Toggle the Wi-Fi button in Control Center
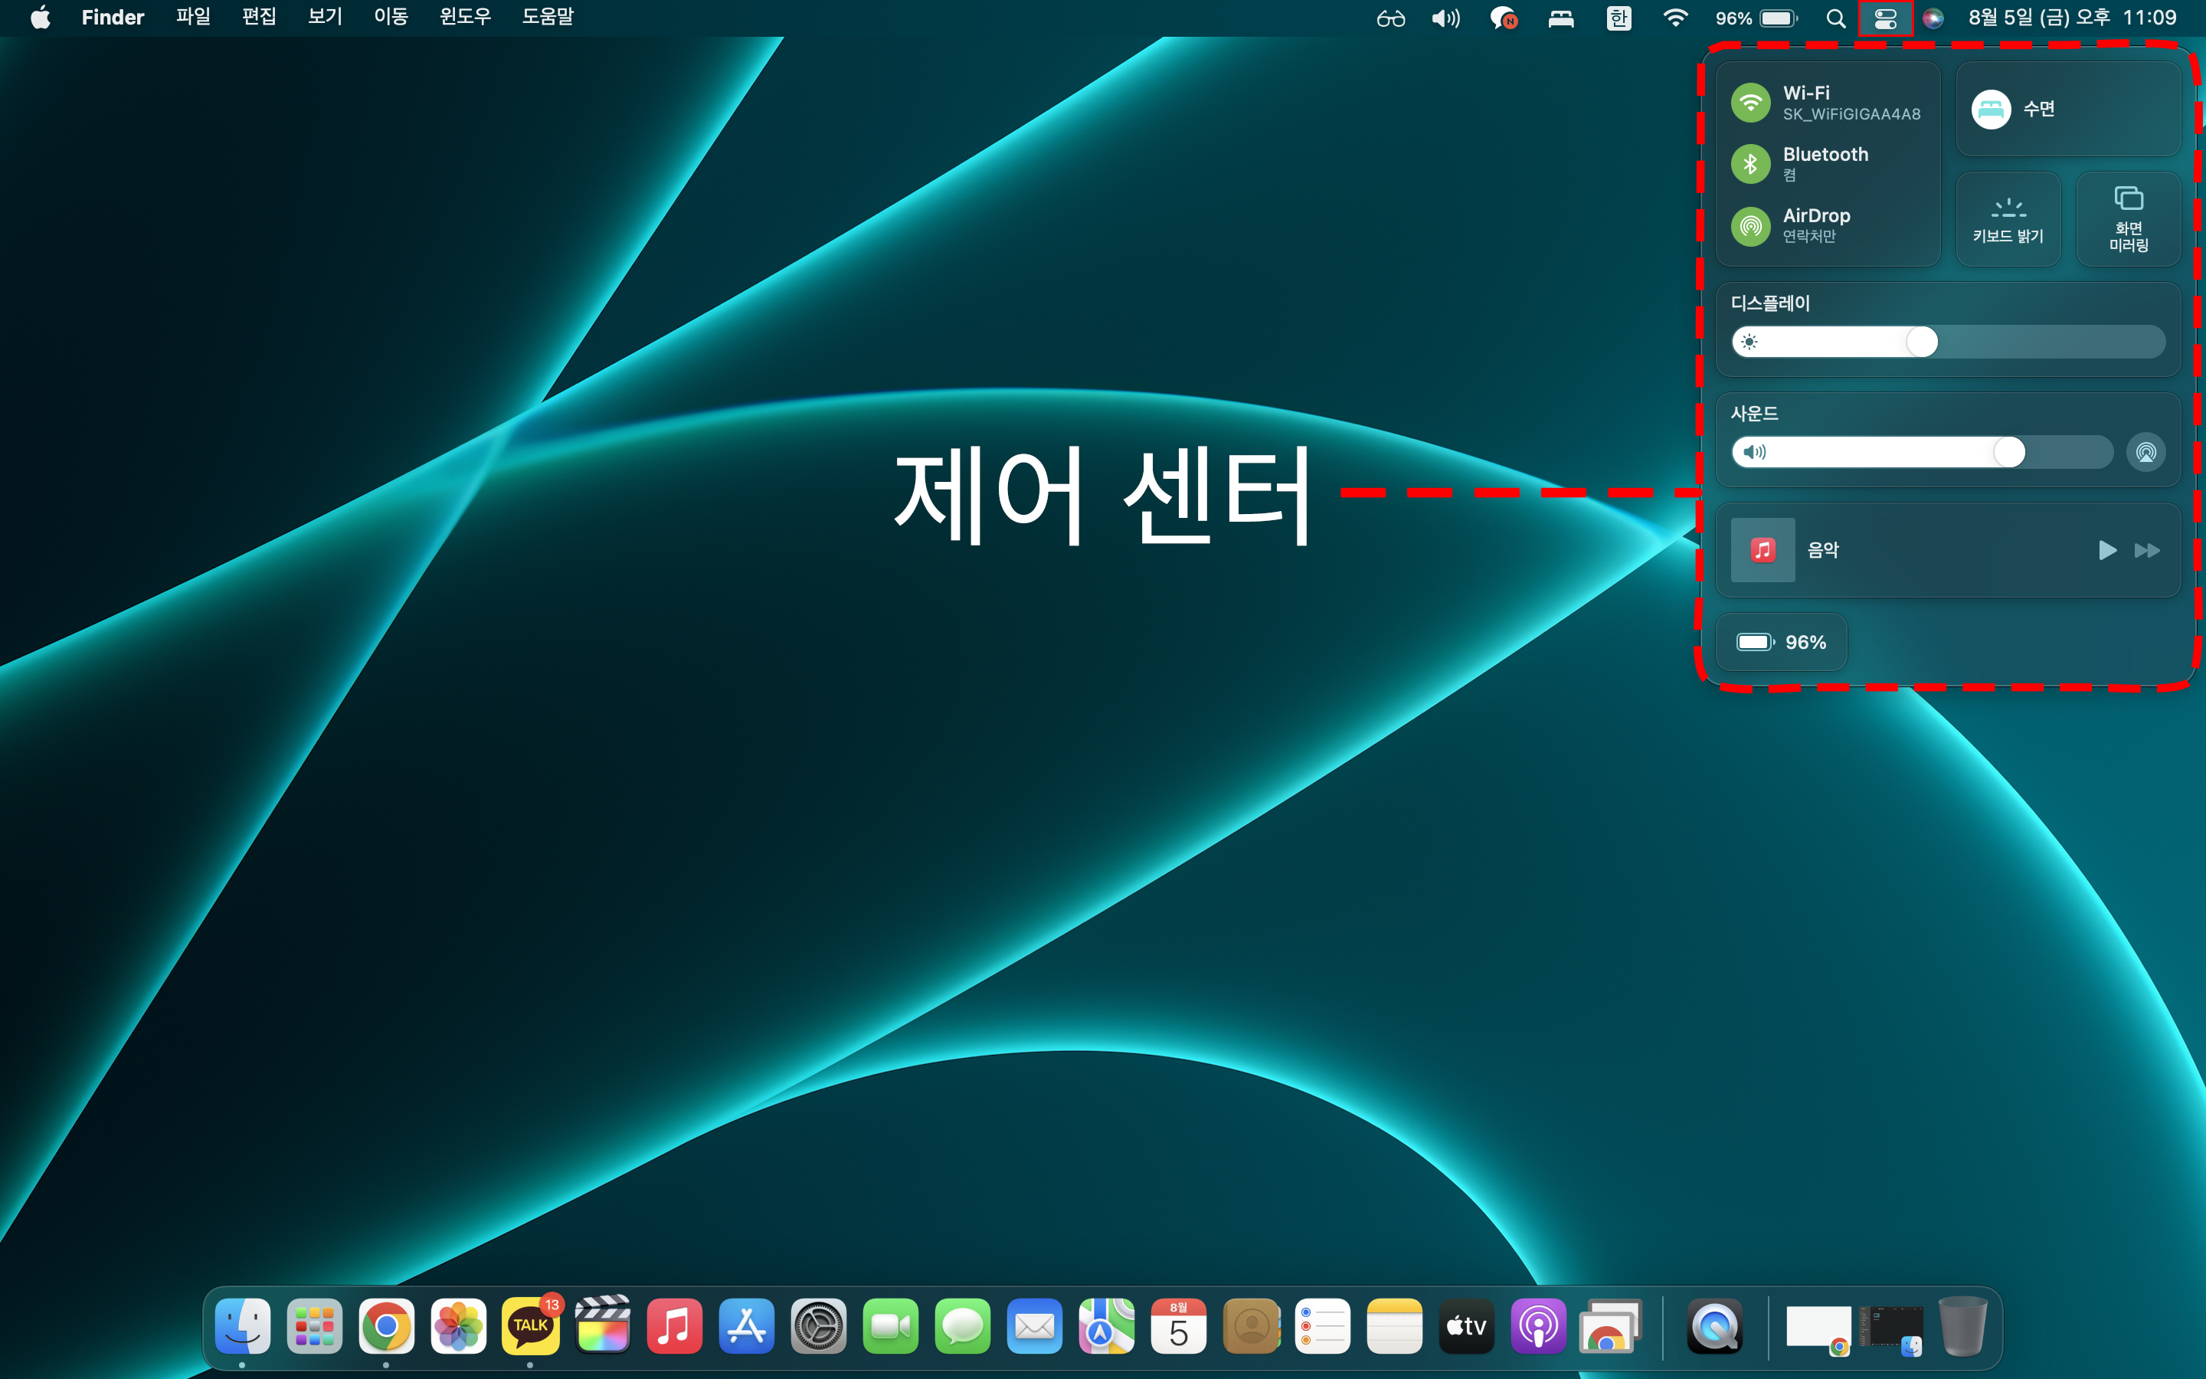 point(1750,102)
